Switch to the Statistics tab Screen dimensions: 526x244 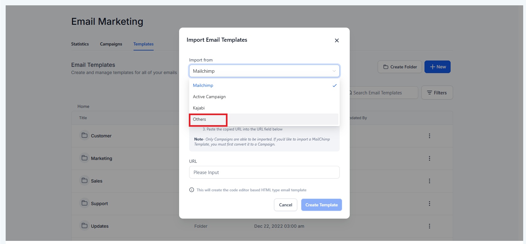point(80,44)
